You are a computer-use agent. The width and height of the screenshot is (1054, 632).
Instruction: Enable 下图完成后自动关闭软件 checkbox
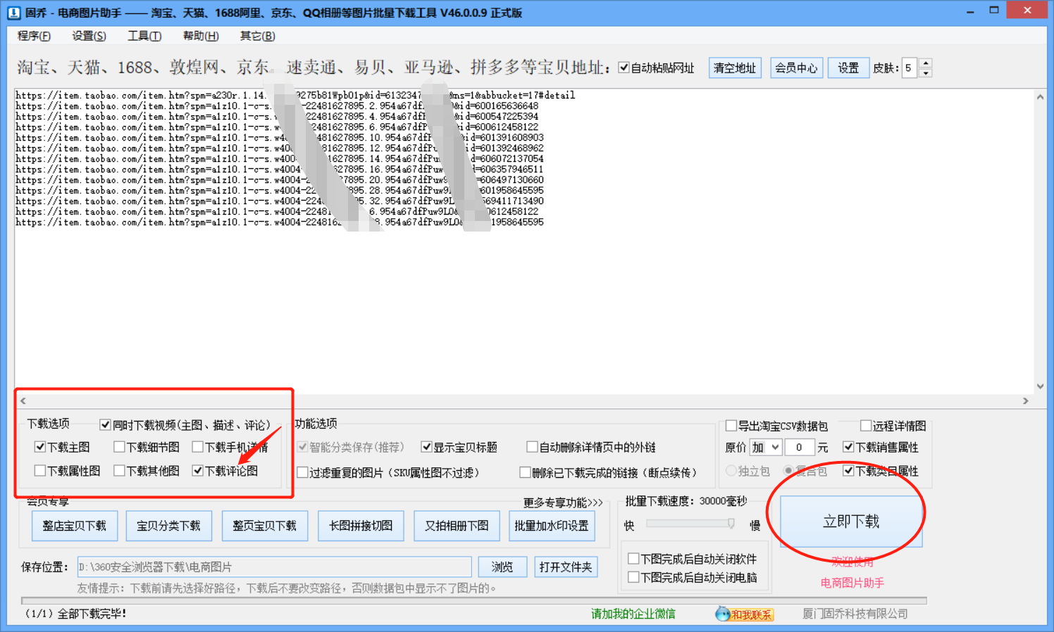click(x=633, y=559)
